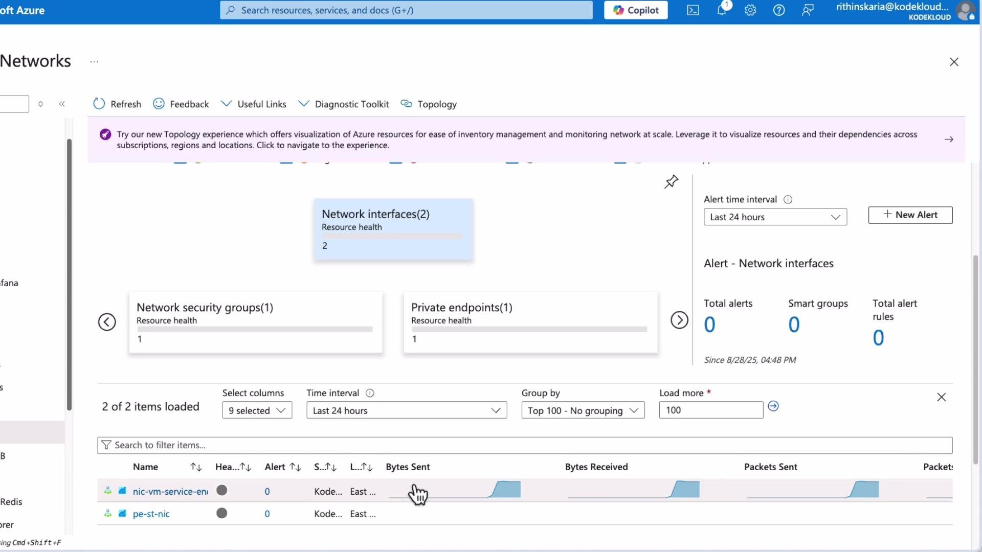Open portal settings gear icon
Screen dimensions: 982x552
pyautogui.click(x=750, y=10)
